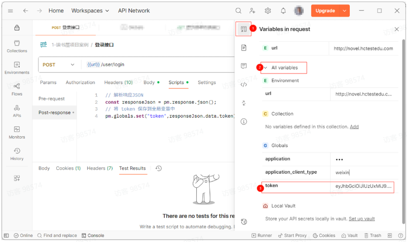Image resolution: width=407 pixels, height=242 pixels.
Task: Click the configure sidebar grid icon
Action: pyautogui.click(x=17, y=178)
